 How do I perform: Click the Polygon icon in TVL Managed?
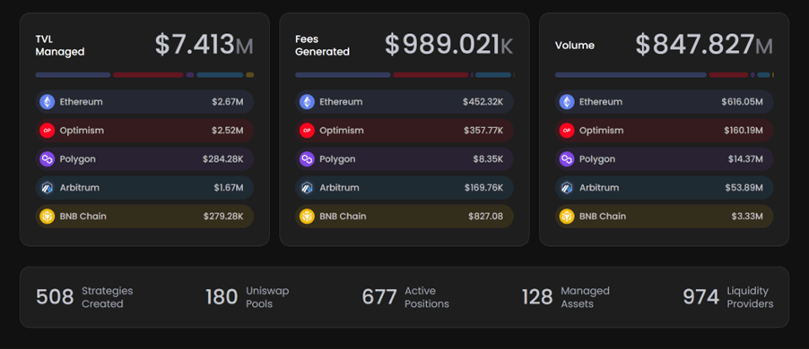pos(48,159)
